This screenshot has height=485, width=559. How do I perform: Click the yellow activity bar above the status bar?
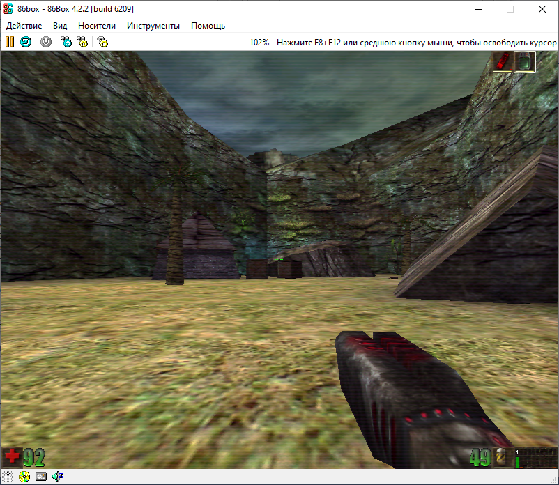[10, 469]
